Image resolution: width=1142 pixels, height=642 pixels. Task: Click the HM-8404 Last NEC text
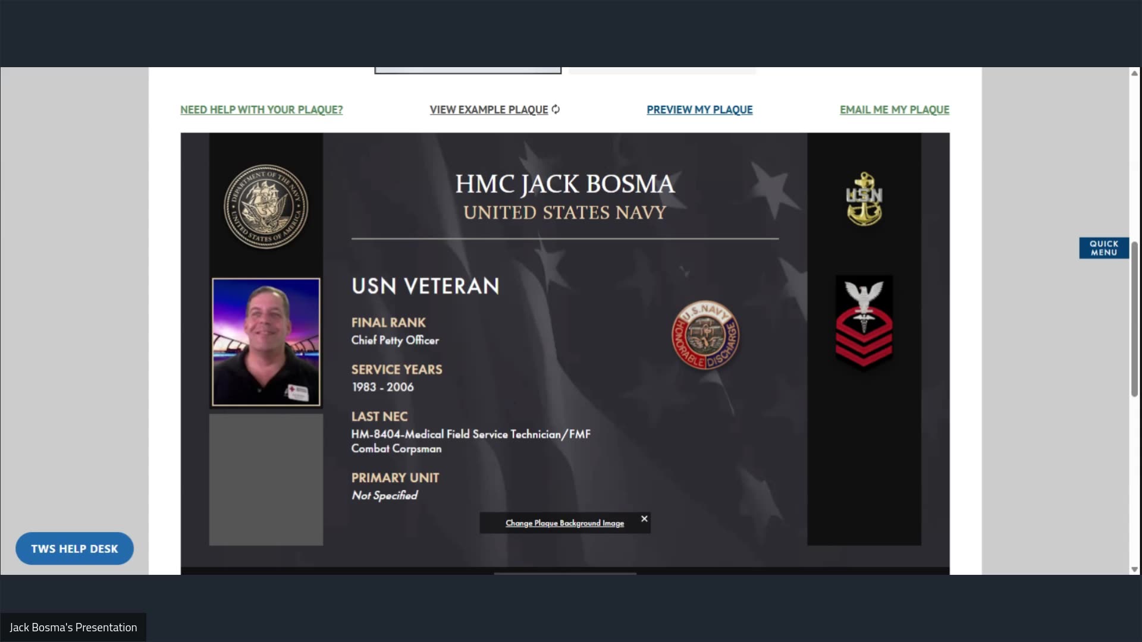(x=471, y=442)
